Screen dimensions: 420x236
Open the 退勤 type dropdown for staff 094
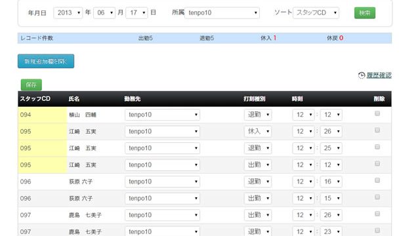tap(258, 115)
